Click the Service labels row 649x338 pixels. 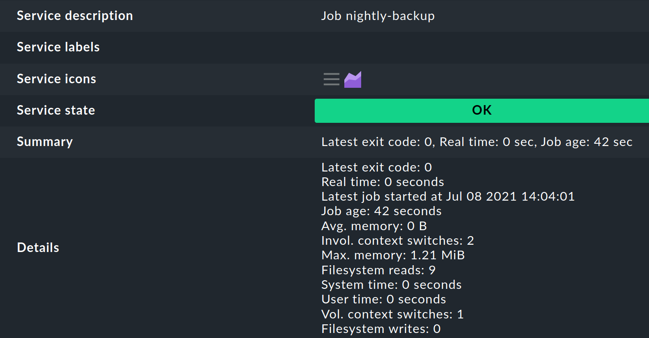tap(58, 47)
